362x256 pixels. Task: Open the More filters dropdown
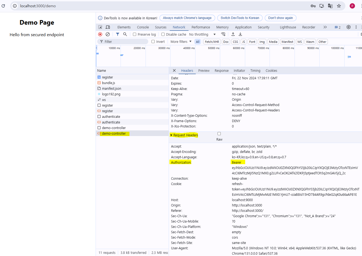181,42
